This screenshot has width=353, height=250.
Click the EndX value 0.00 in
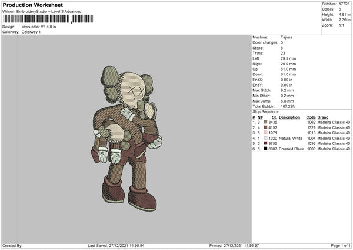coord(287,80)
